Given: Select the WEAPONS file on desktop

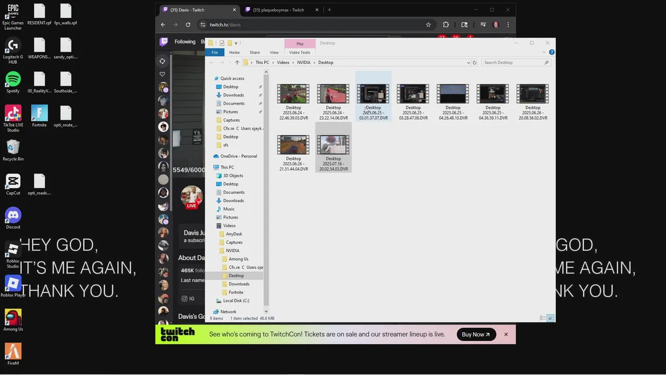Looking at the screenshot, I should [x=40, y=48].
